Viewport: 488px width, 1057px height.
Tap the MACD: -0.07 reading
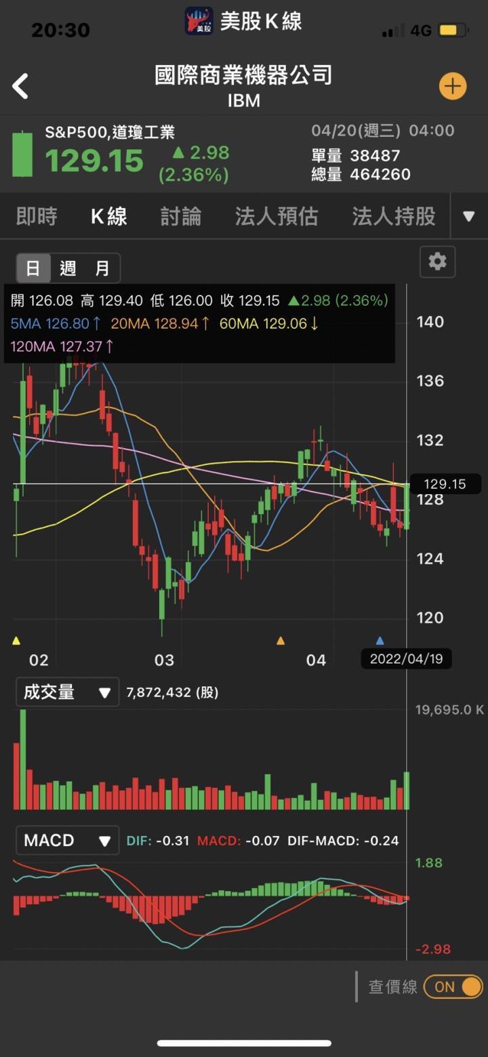[239, 841]
